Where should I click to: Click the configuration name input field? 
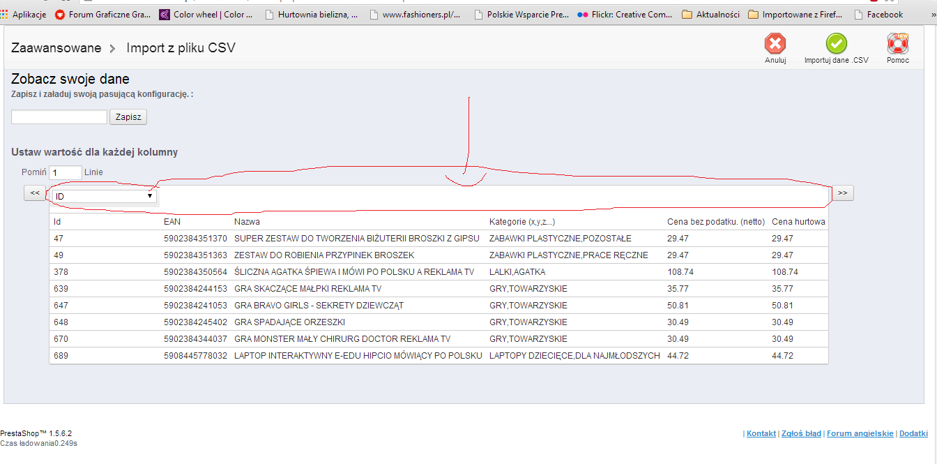pos(59,117)
